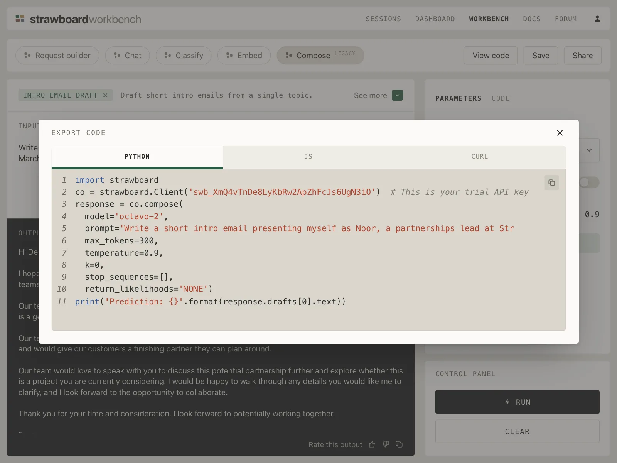Image resolution: width=617 pixels, height=463 pixels.
Task: Open the user account icon
Action: pyautogui.click(x=597, y=19)
